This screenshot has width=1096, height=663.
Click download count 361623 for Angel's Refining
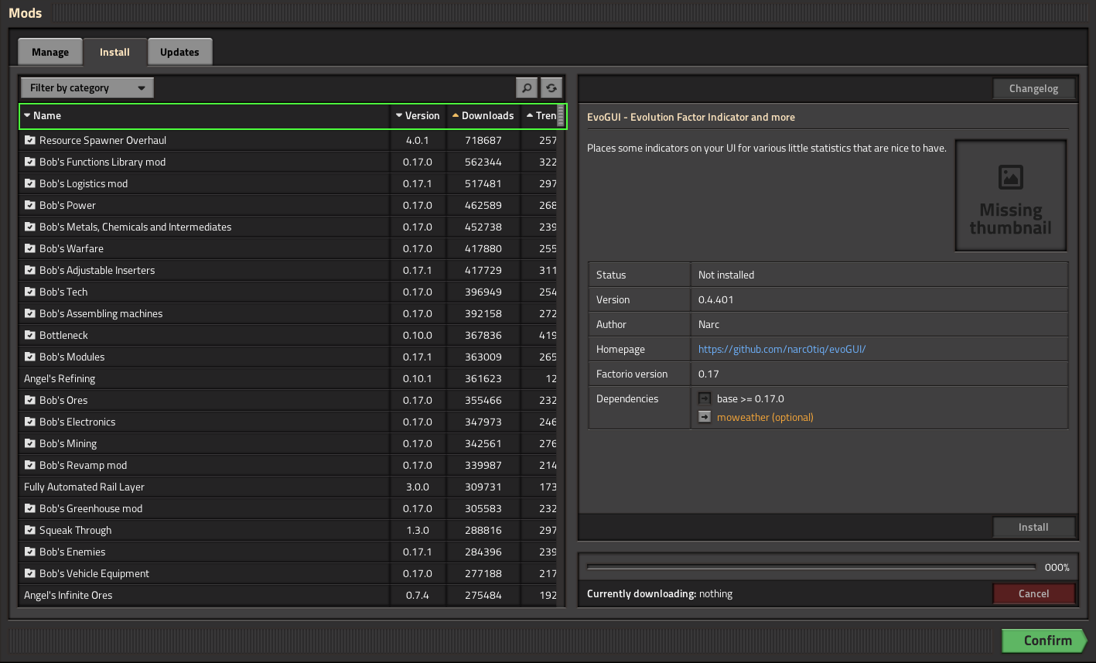pyautogui.click(x=483, y=378)
